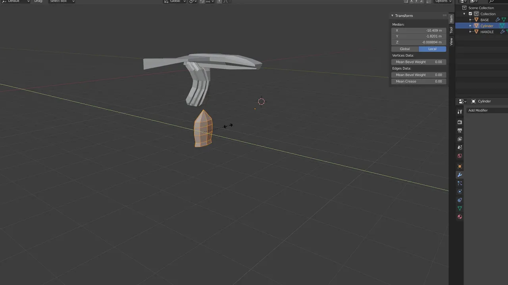Click the 3D cursor in the viewport

click(261, 102)
